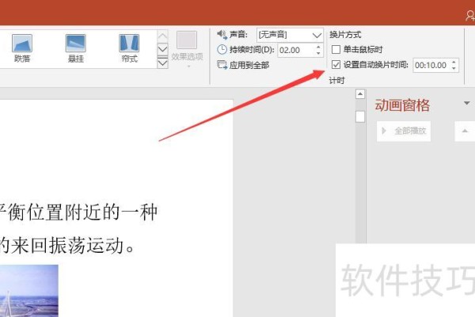Open the 声音 sound dropdown

coord(317,35)
